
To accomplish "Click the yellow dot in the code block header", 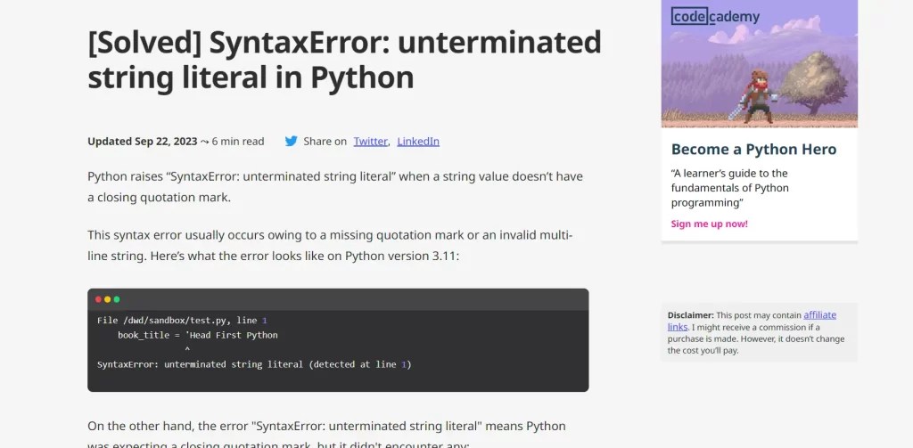I will pyautogui.click(x=107, y=299).
